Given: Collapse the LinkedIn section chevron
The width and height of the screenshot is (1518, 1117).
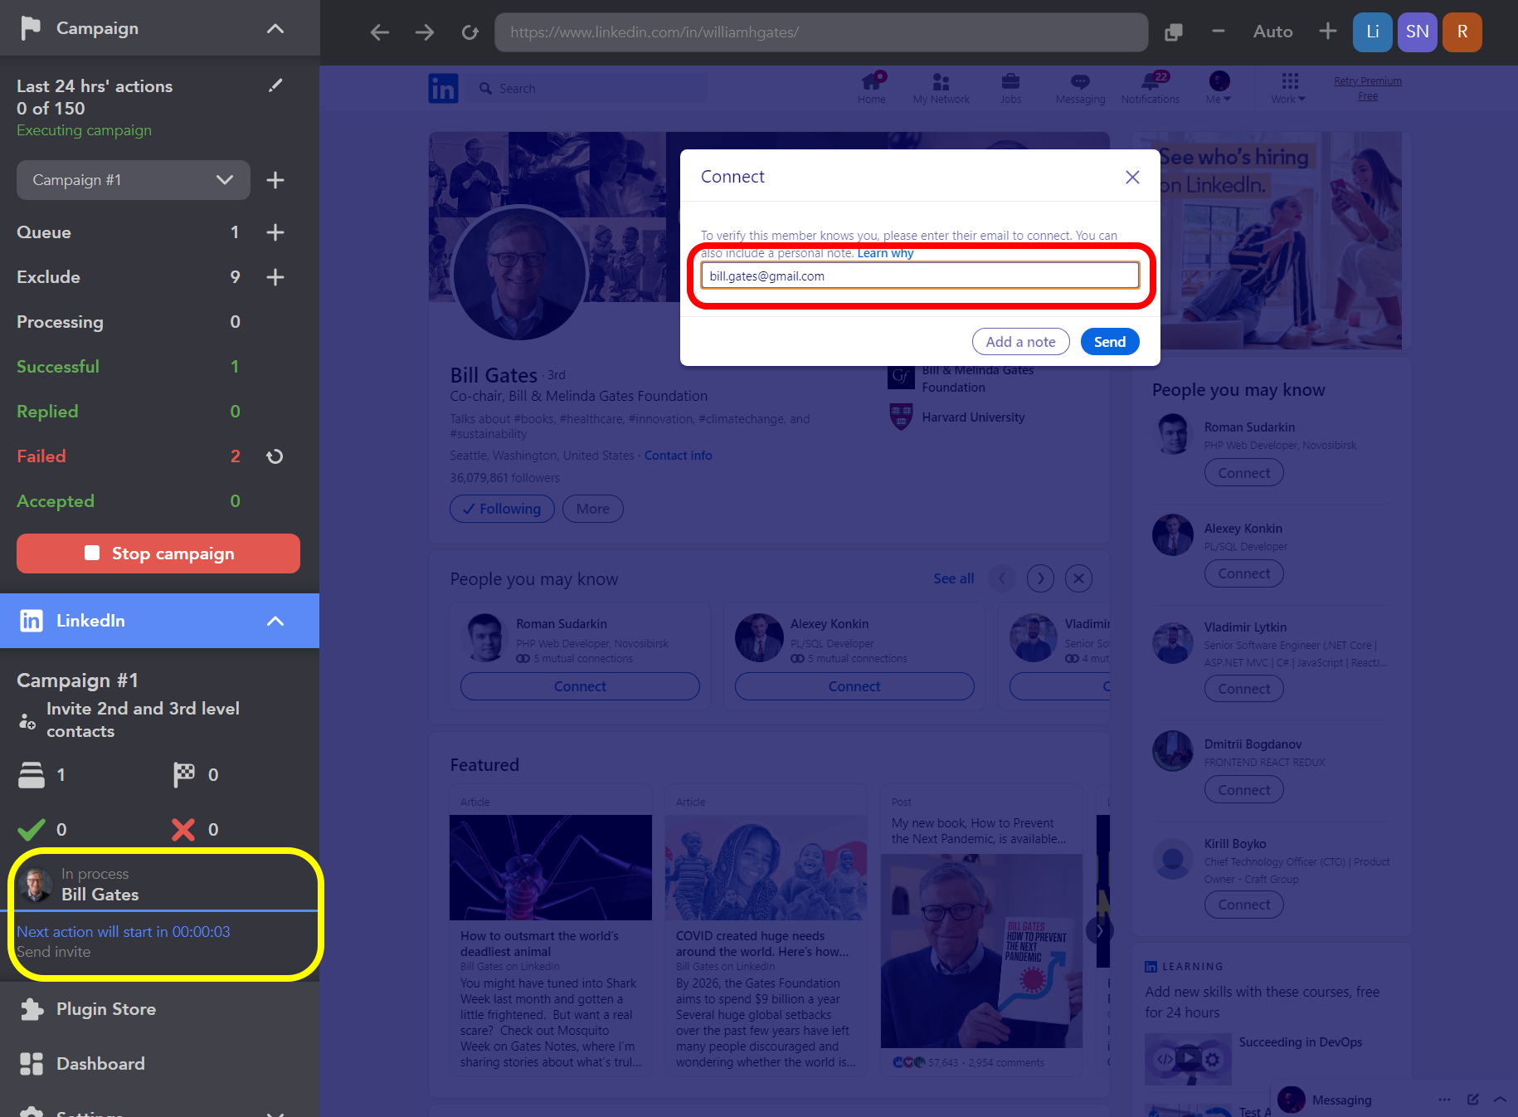Looking at the screenshot, I should coord(275,621).
